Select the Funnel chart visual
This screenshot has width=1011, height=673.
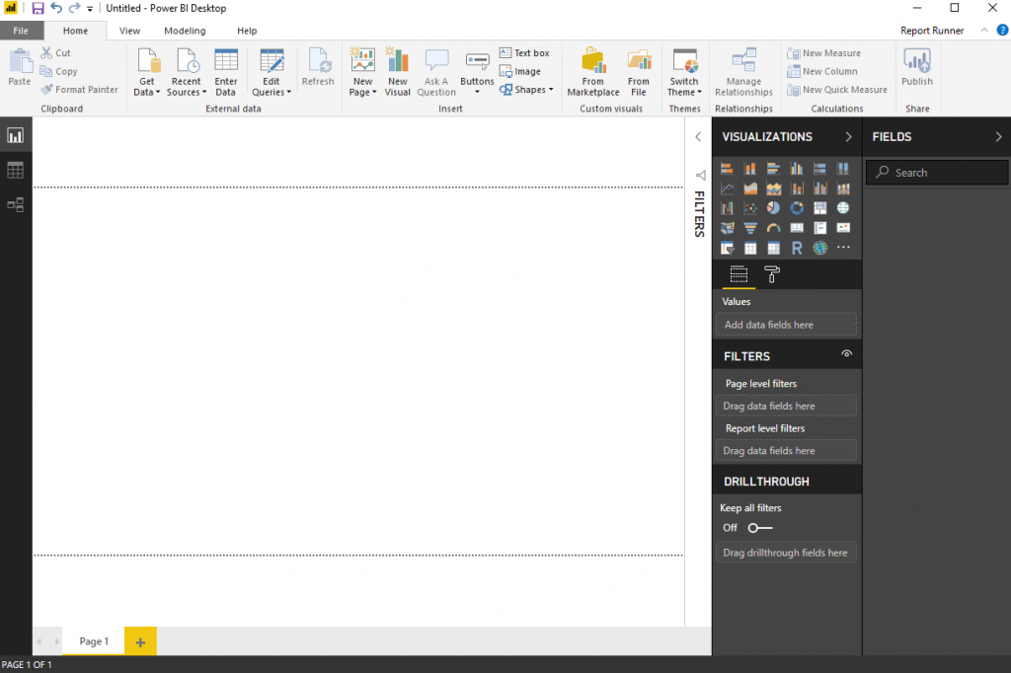(x=750, y=228)
